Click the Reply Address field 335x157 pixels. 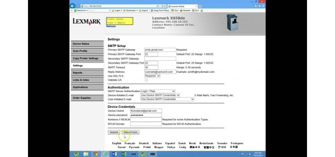point(160,72)
